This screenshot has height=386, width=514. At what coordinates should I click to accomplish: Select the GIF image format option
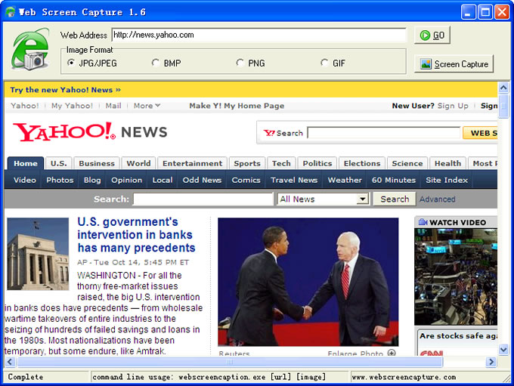pyautogui.click(x=325, y=63)
